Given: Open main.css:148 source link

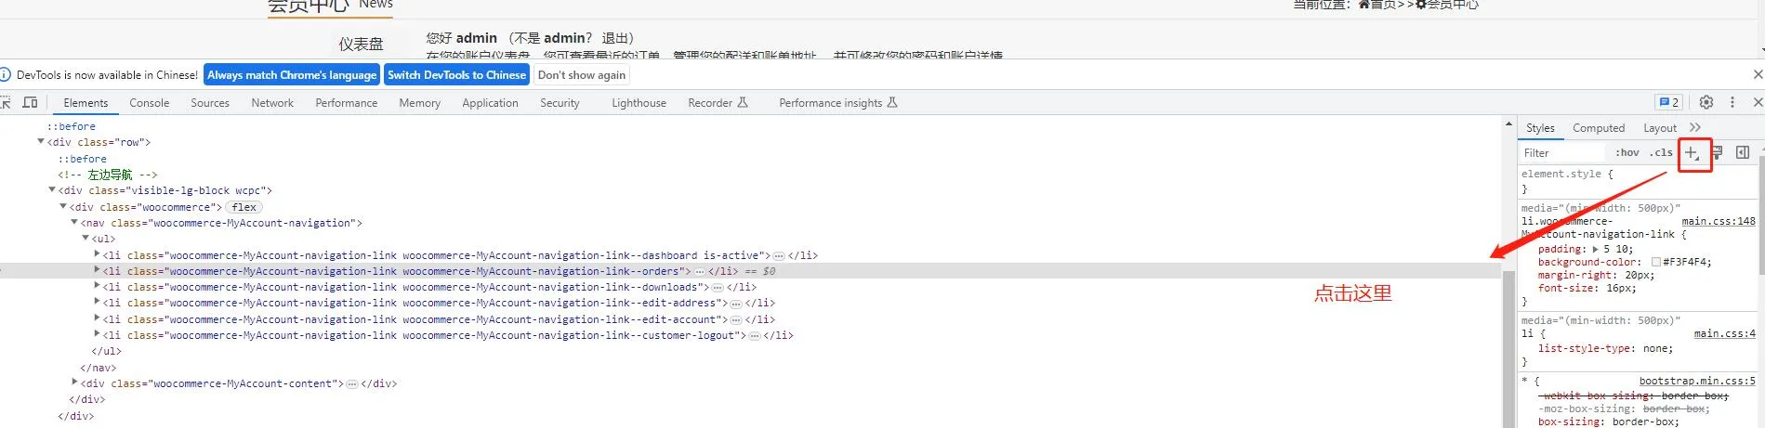Looking at the screenshot, I should [x=1719, y=221].
